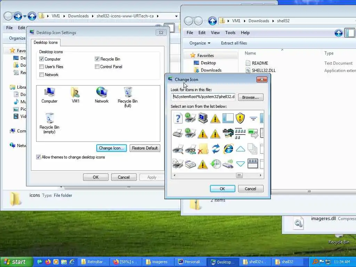Expand breadcrumb arrow after Downloads in shell32 window
This screenshot has height=267, width=356.
pos(273,21)
